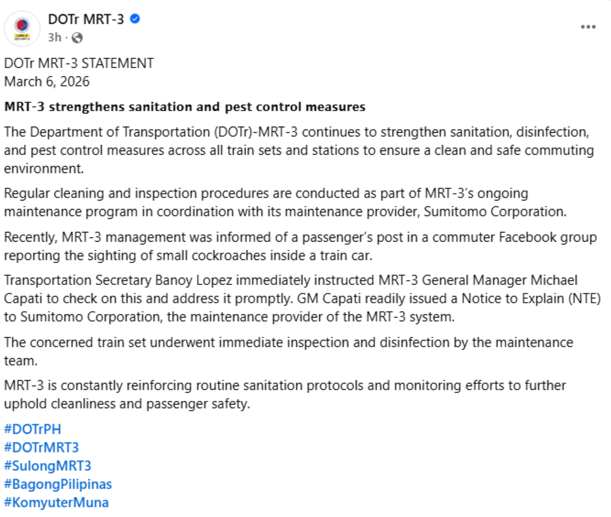Screen dimensions: 611x517
Task: Click the March 6, 2026 date text
Action: click(x=47, y=81)
